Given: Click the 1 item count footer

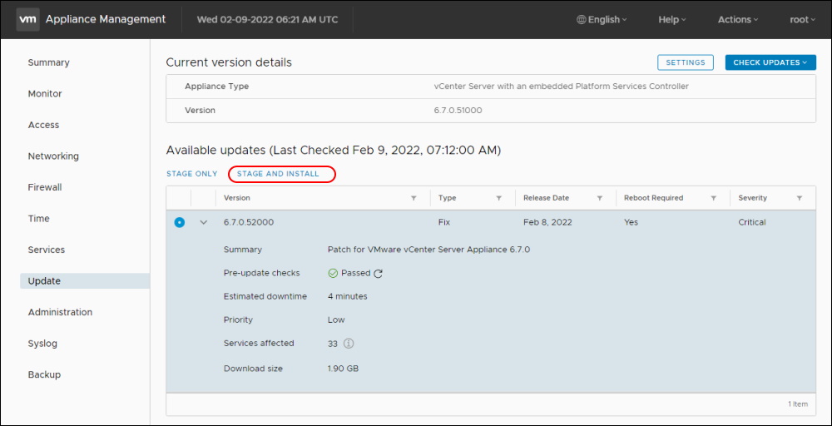Looking at the screenshot, I should tap(798, 404).
